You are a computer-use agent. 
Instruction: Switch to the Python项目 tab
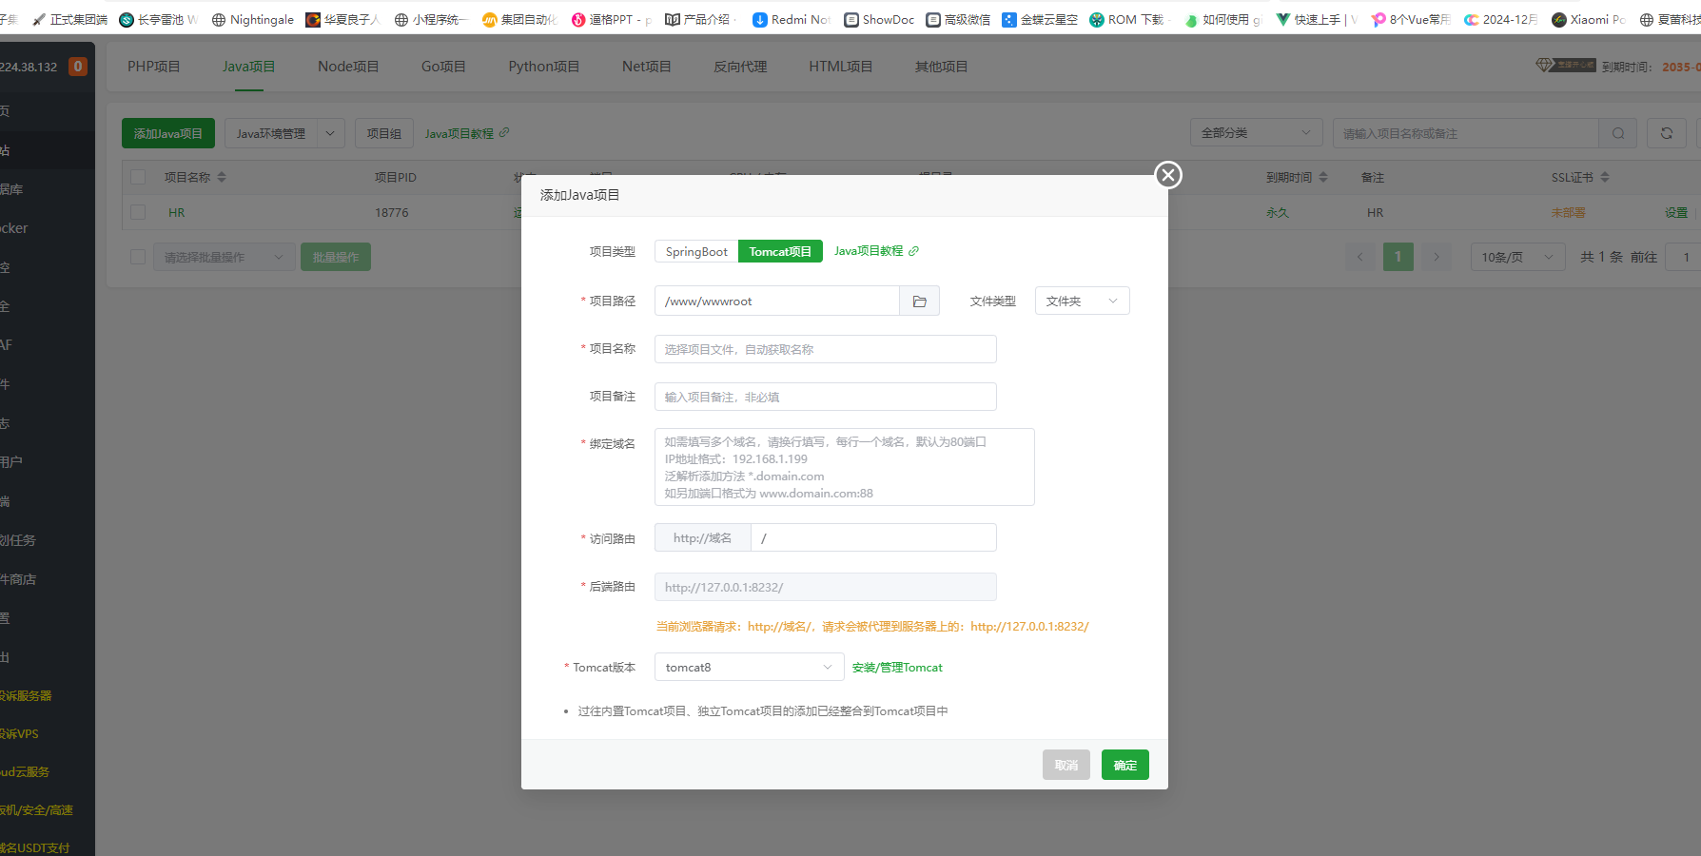pyautogui.click(x=543, y=67)
